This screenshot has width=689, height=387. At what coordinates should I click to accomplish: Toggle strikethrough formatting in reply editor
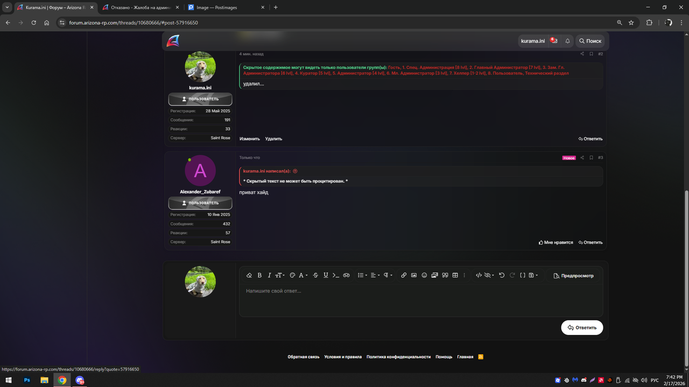[315, 275]
